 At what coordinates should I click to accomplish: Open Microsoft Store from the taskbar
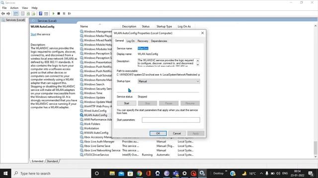point(130,174)
